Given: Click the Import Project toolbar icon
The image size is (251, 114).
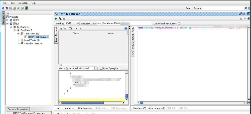Looking at the screenshot, I should [x=7, y=8].
